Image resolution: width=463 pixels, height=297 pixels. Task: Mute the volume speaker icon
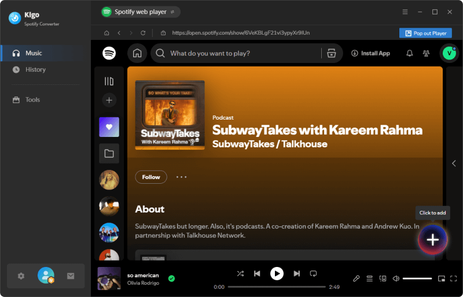click(396, 279)
